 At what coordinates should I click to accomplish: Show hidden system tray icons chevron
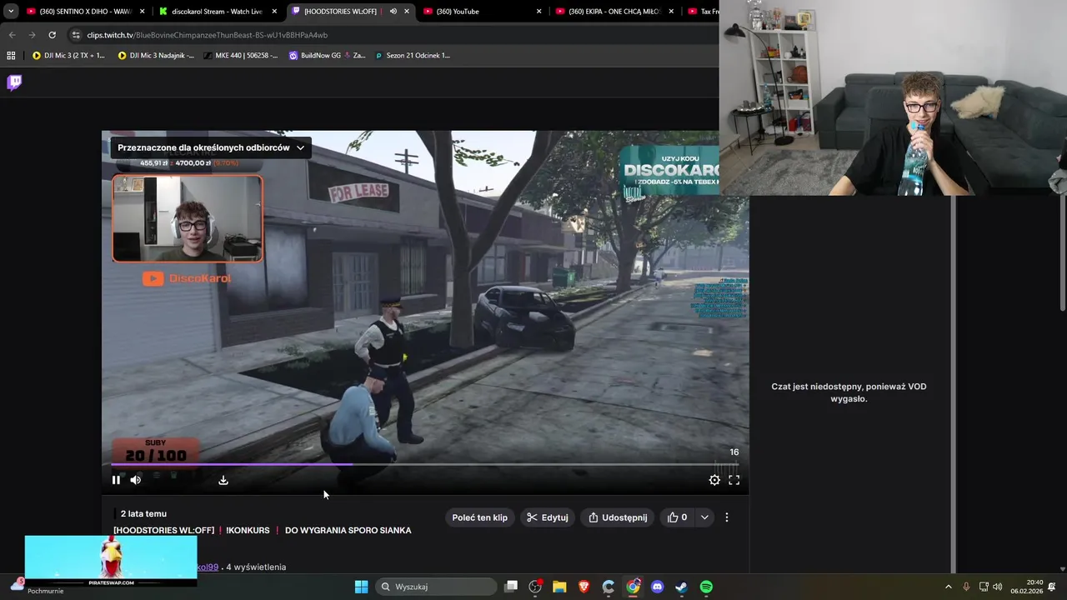[948, 587]
